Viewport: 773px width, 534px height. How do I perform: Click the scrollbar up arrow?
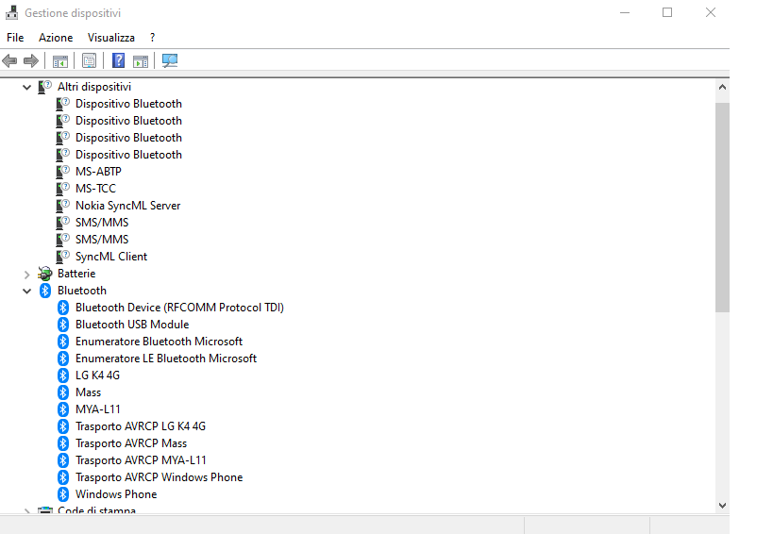[722, 87]
